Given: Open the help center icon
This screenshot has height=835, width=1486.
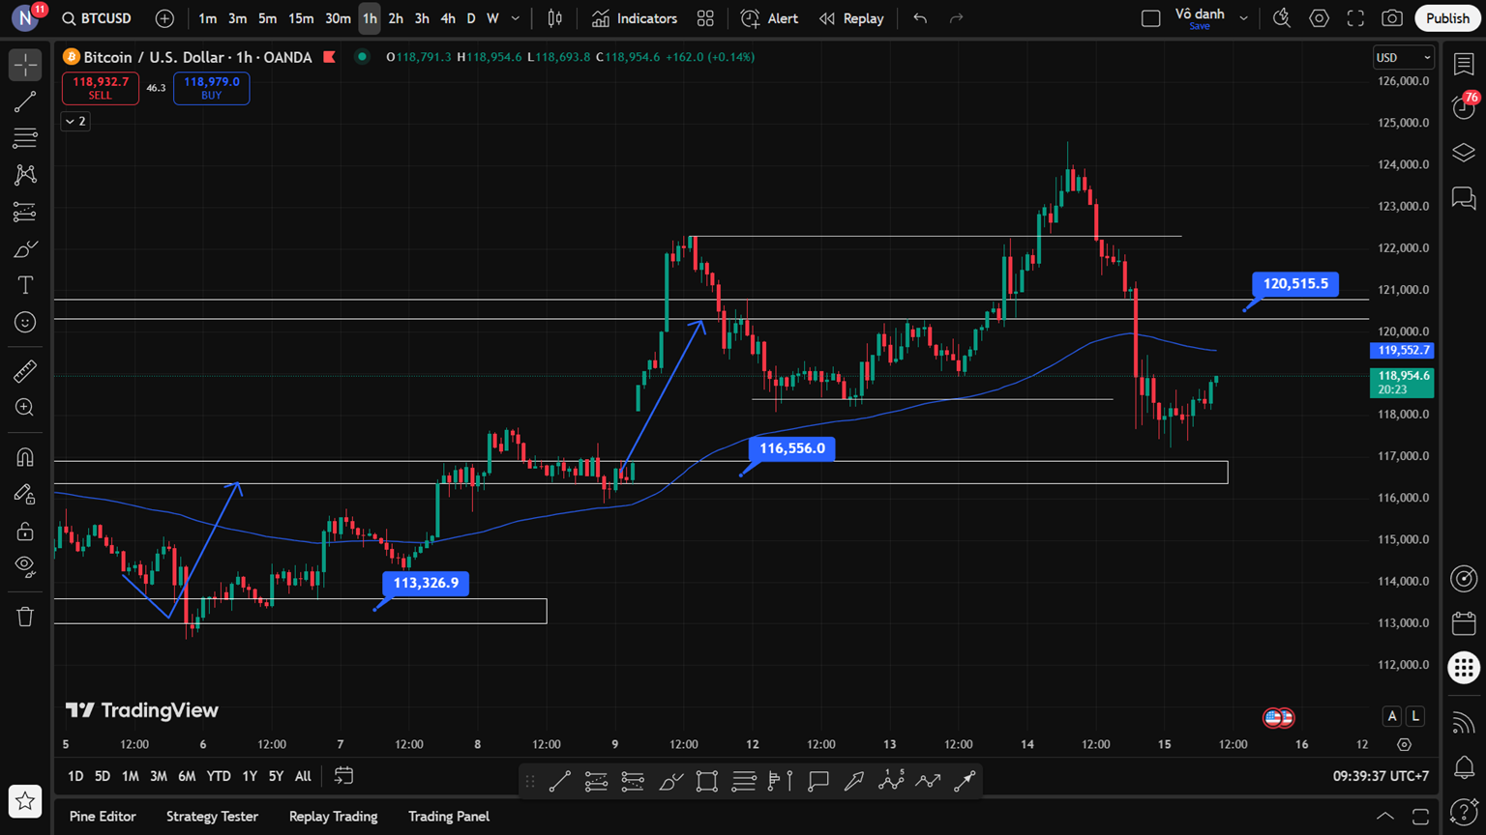Looking at the screenshot, I should coord(1464,810).
